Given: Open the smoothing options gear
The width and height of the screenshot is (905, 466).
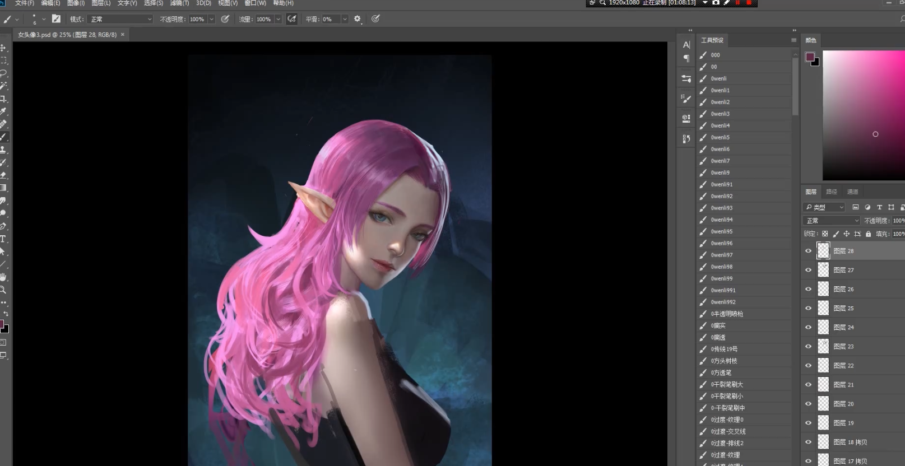Looking at the screenshot, I should pos(358,19).
